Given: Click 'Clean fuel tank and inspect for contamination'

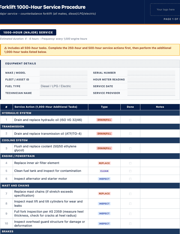Looking at the screenshot, I should tap(48, 171).
